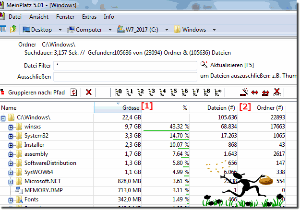Expand tree to level 1 icon

pyautogui.click(x=129, y=92)
